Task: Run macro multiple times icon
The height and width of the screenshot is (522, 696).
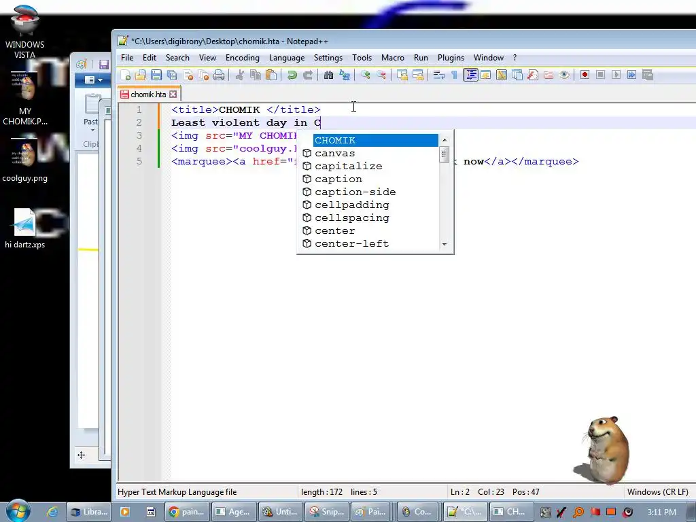Action: (631, 75)
